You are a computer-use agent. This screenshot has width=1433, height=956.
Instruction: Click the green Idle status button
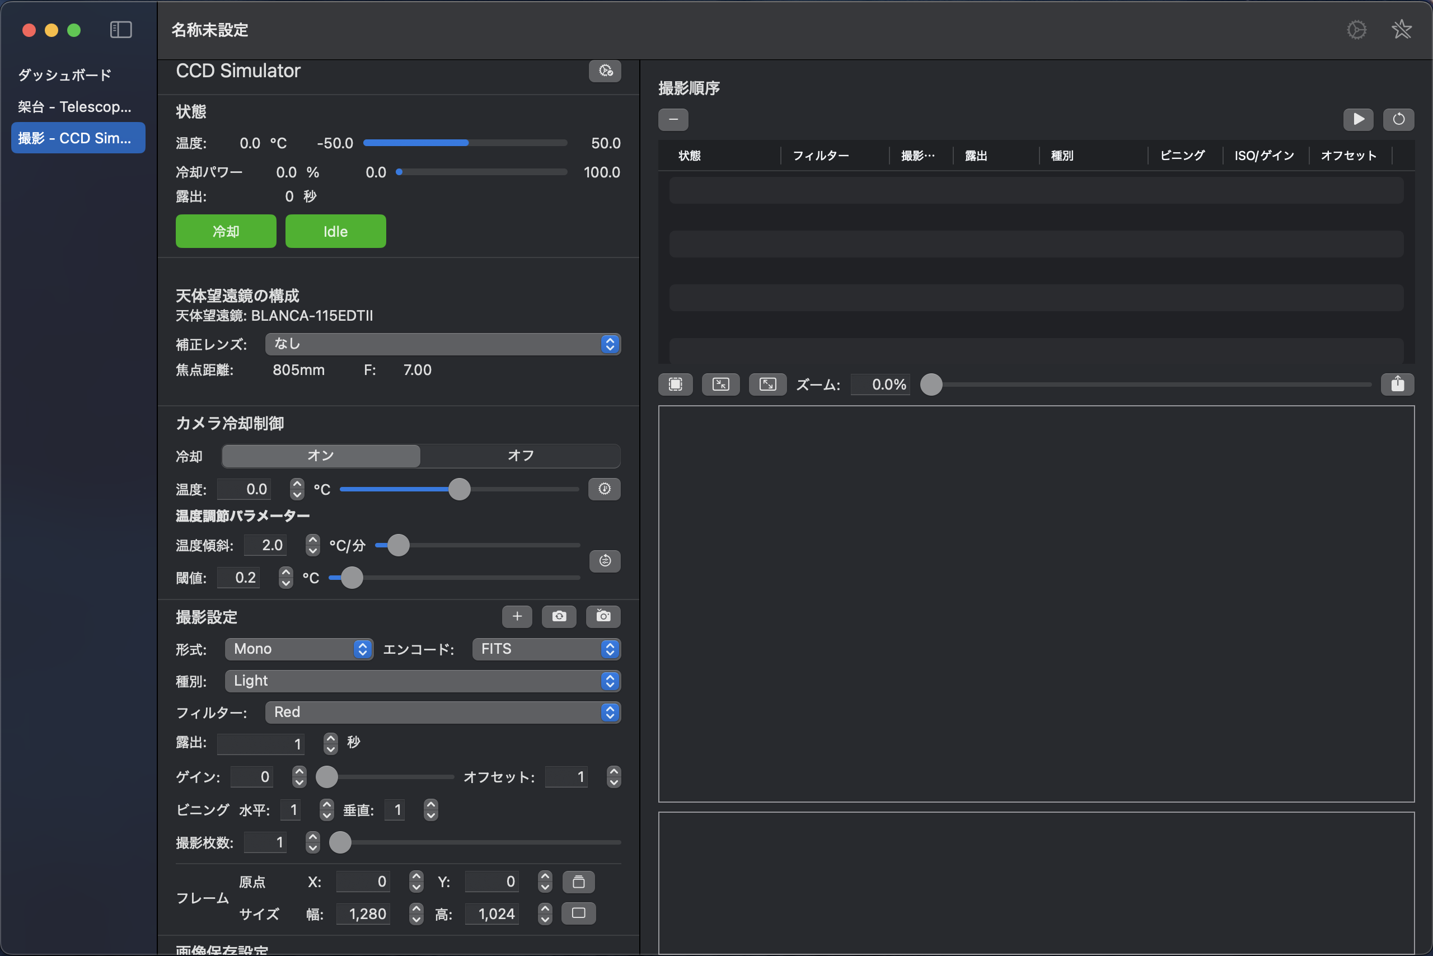click(335, 231)
